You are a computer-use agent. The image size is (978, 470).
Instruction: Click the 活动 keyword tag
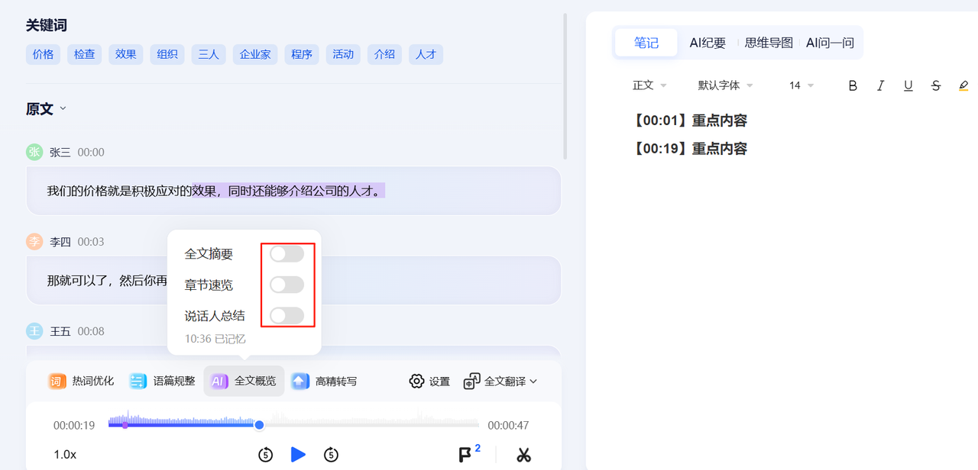click(x=343, y=54)
